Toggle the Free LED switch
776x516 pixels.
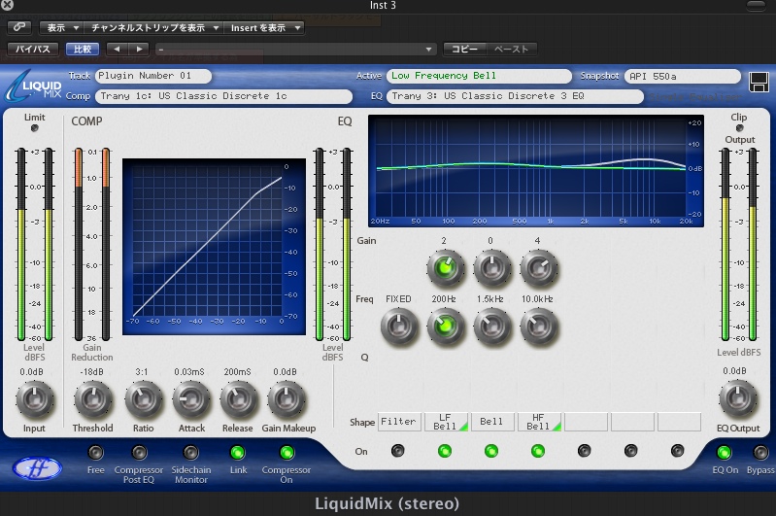(95, 452)
